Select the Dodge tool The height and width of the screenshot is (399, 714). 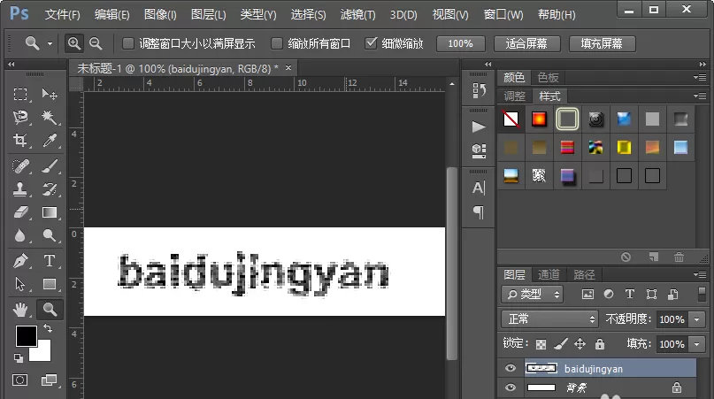[x=50, y=235]
